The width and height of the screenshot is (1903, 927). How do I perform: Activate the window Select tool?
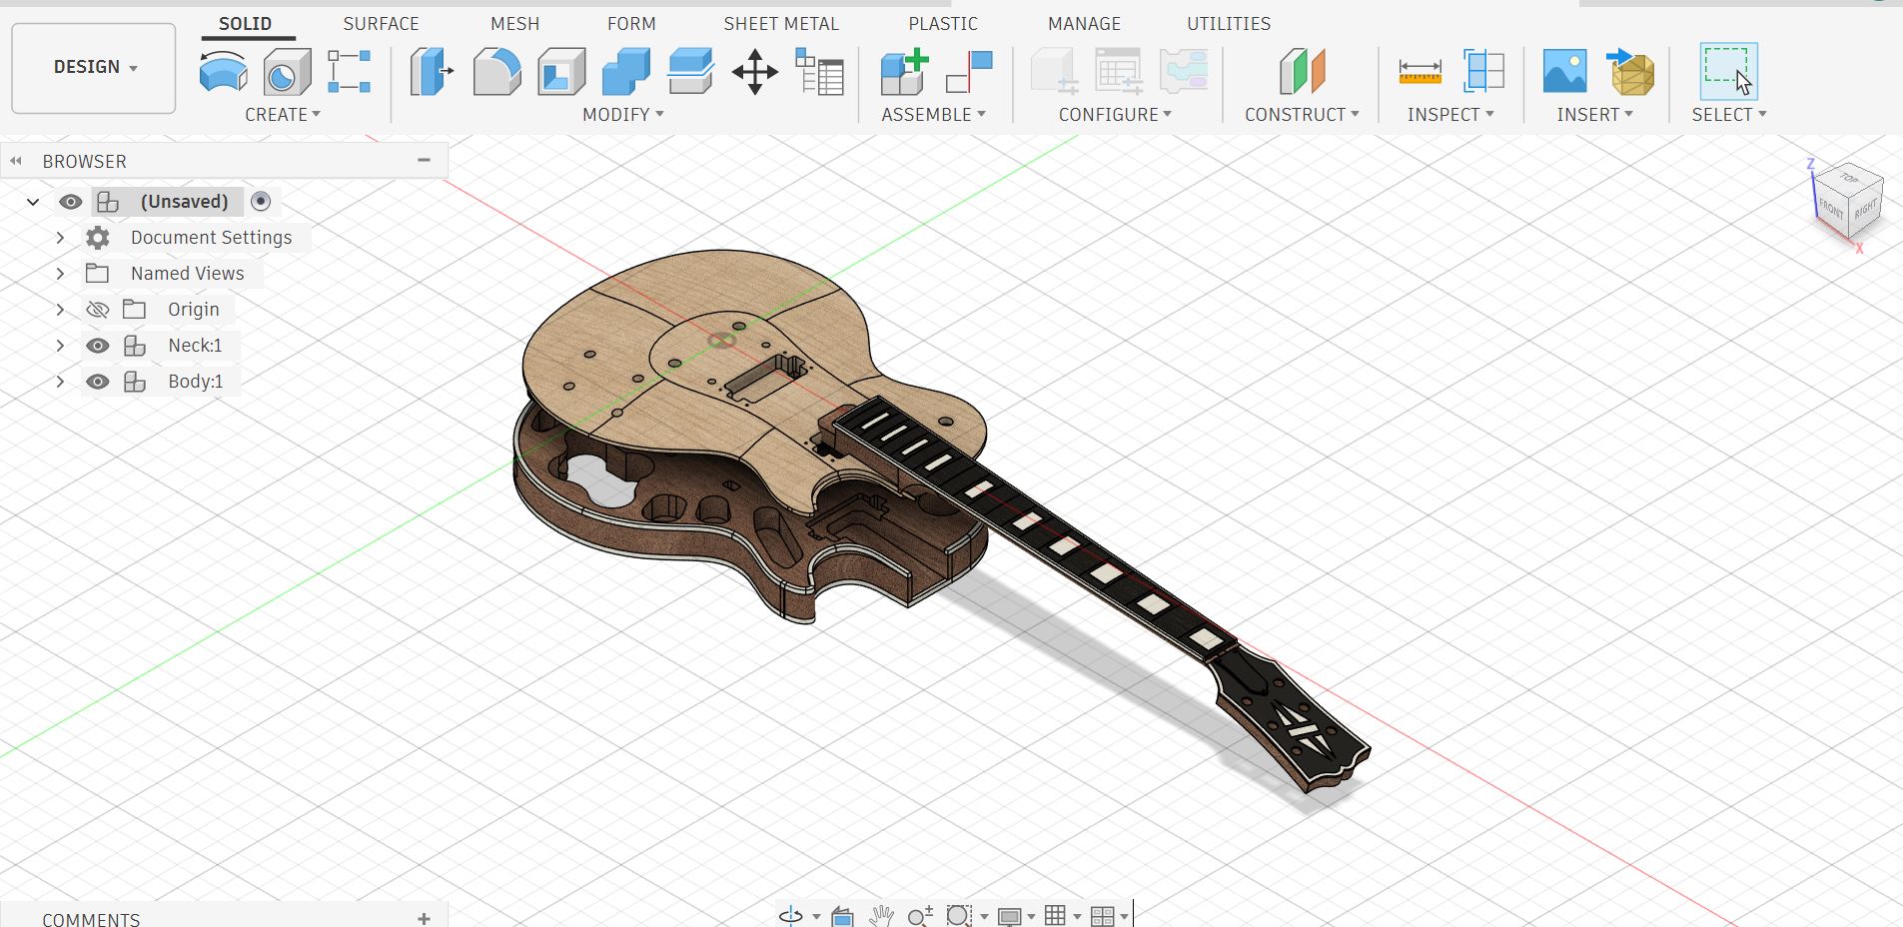[x=1729, y=72]
